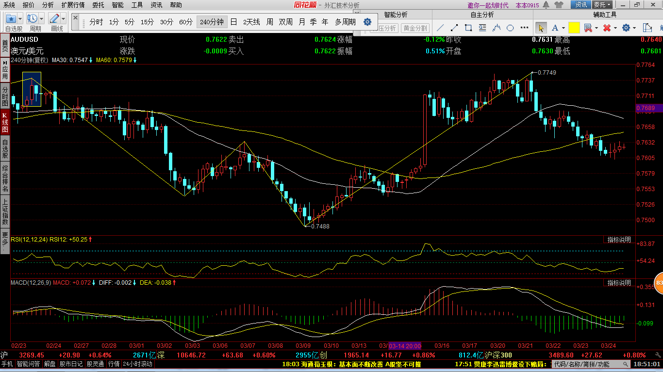The image size is (663, 372).
Task: Select the 画线 pencil drawing icon
Action: [x=54, y=19]
